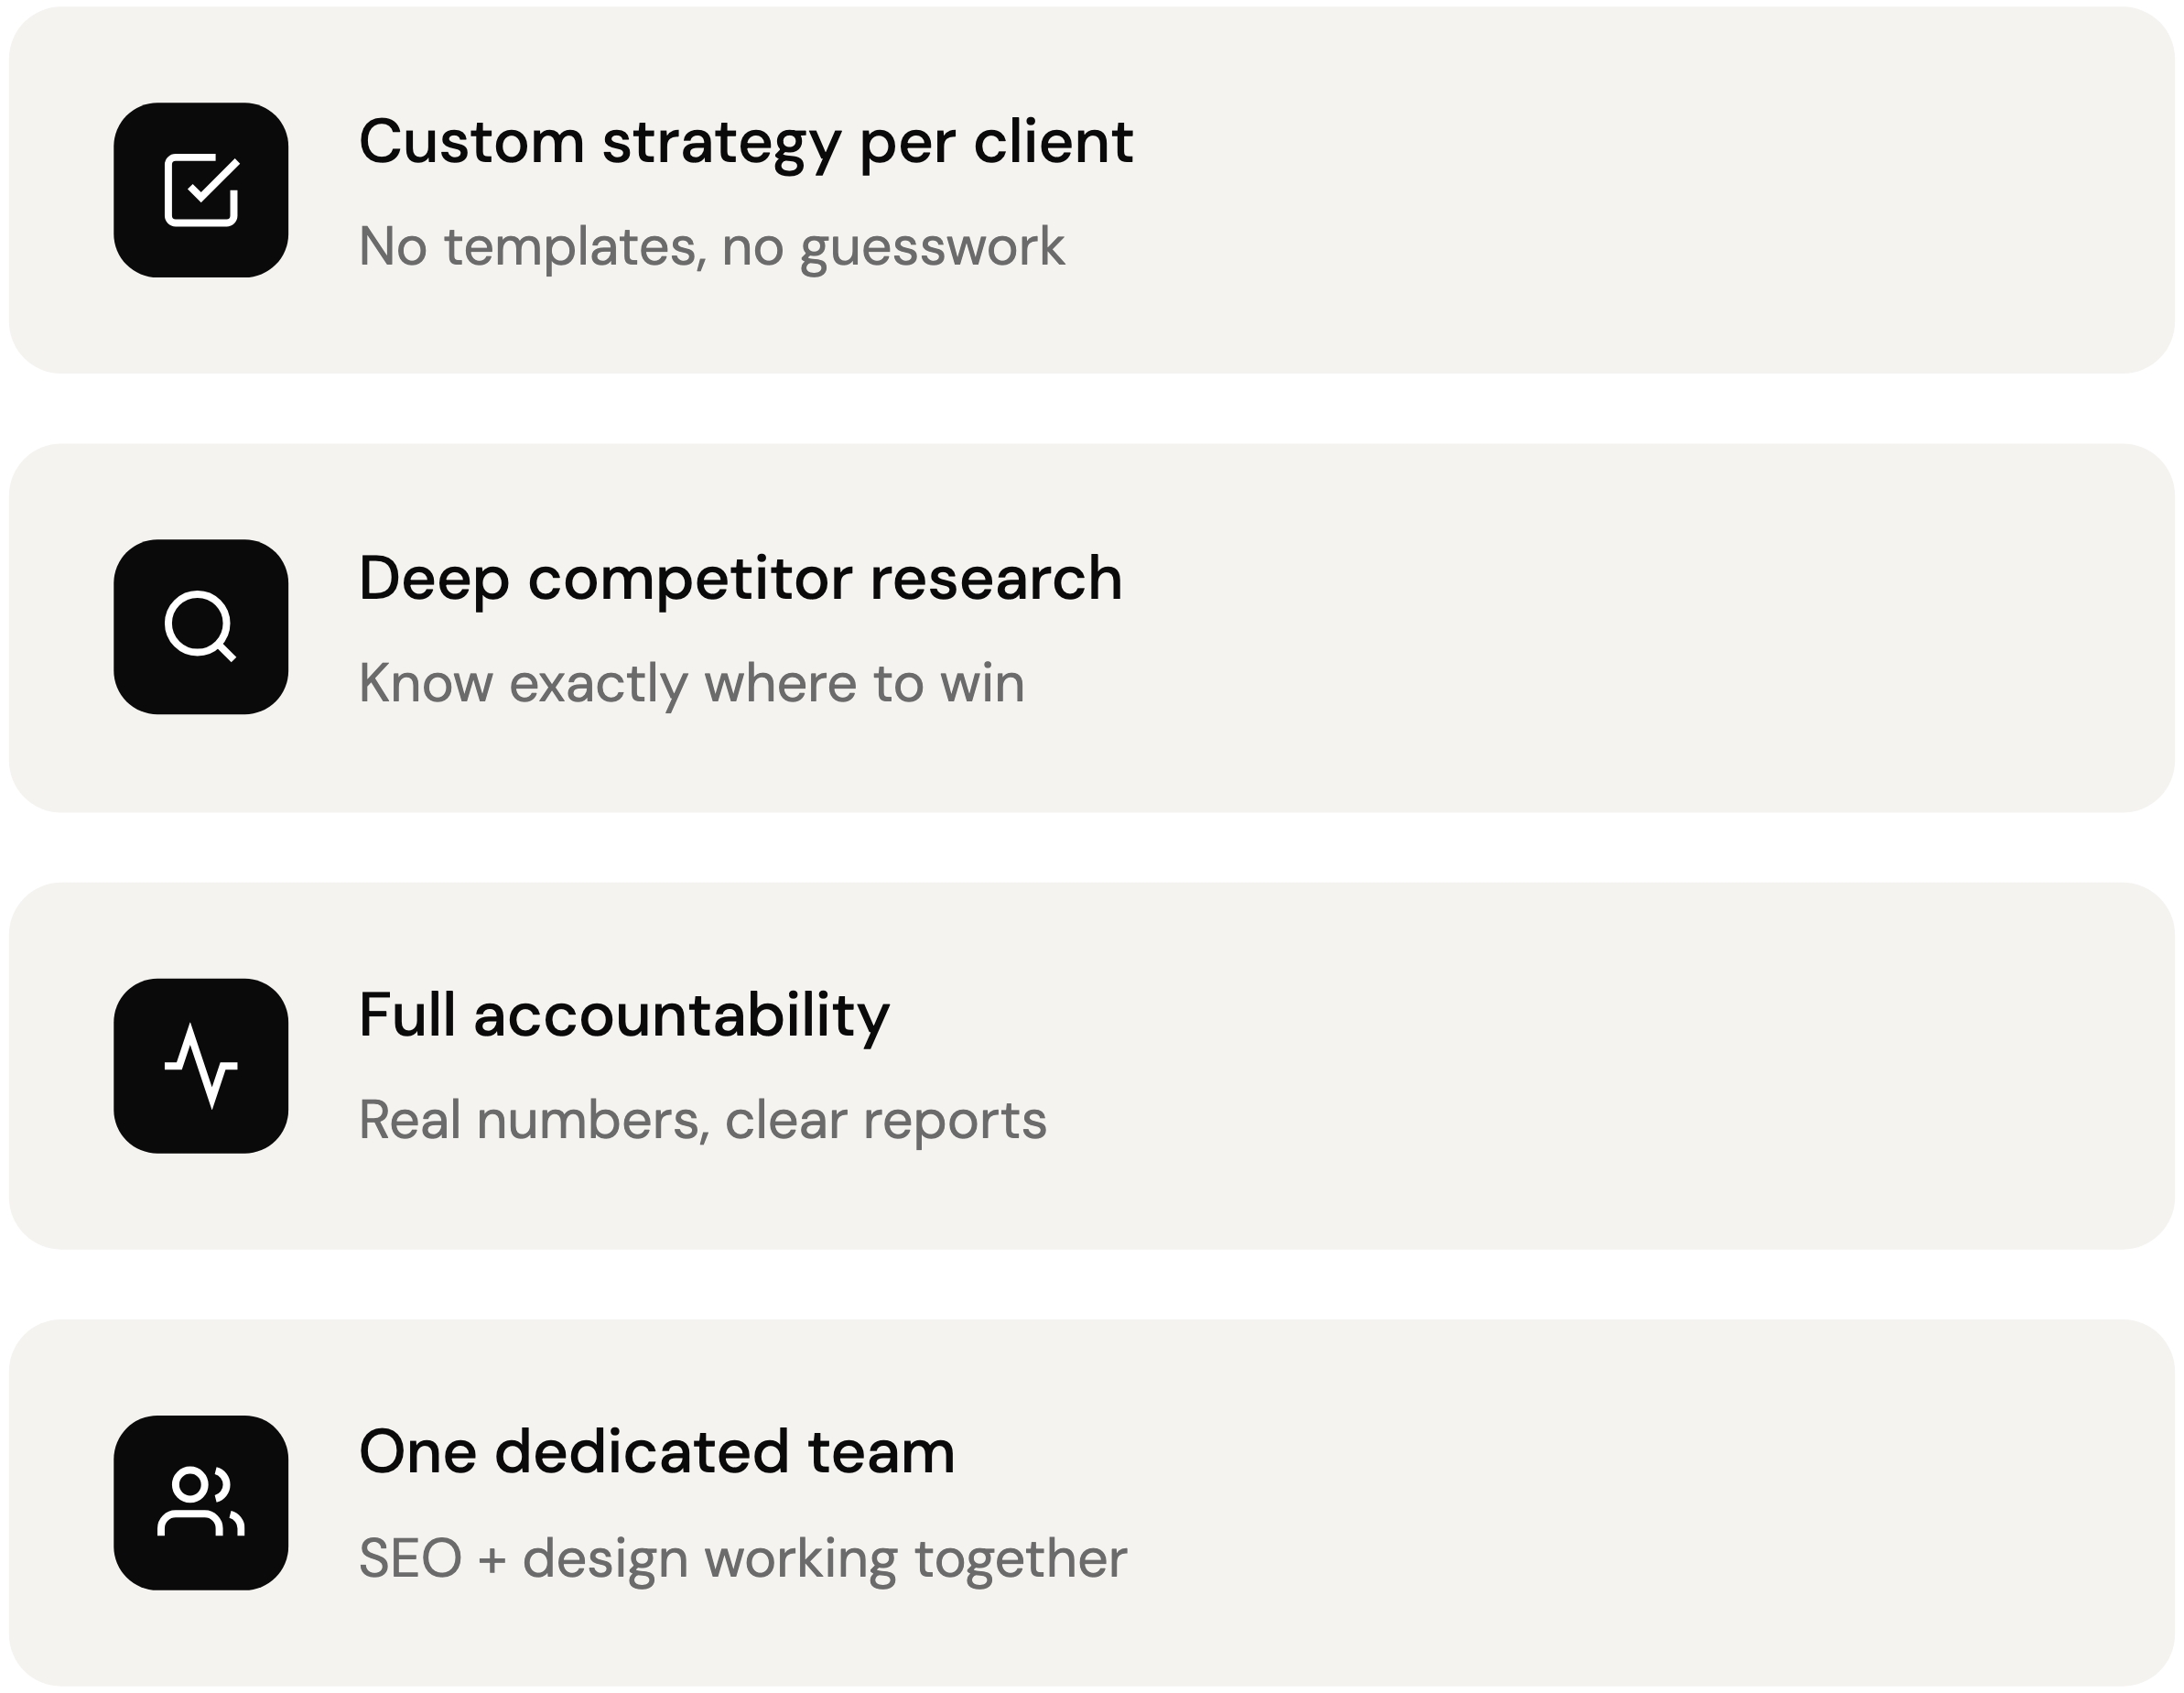Click "No templates, no guesswork" subtitle text

point(711,247)
